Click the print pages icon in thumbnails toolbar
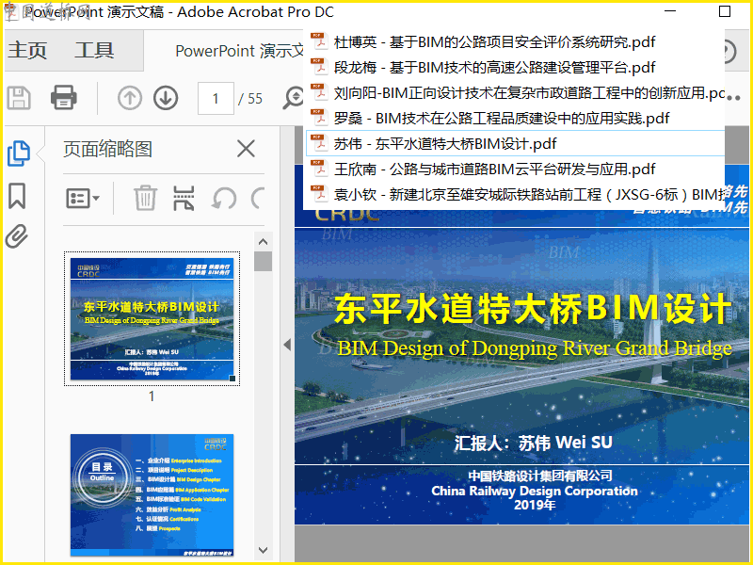Screen dimensions: 753x565 click(184, 198)
